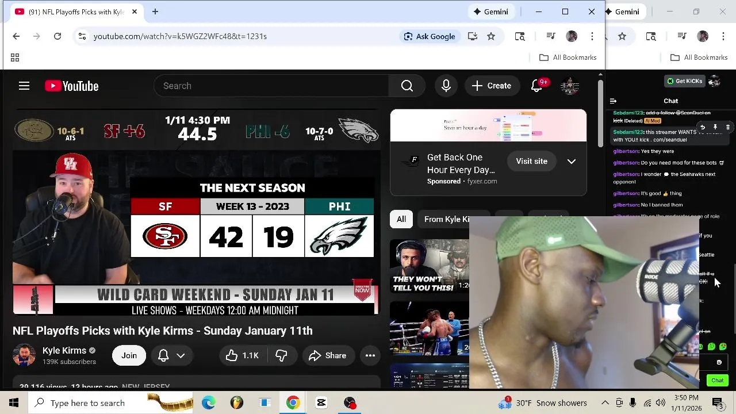Dislike the video with thumbs down
Image resolution: width=736 pixels, height=414 pixels.
(281, 355)
